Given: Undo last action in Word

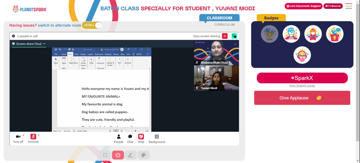Looking at the screenshot, I should (60, 49).
